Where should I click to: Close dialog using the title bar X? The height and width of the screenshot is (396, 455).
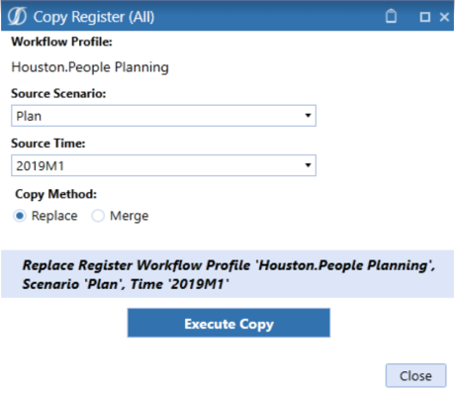(444, 17)
